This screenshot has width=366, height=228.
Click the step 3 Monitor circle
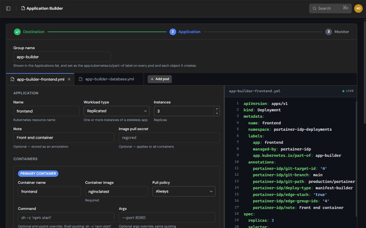pyautogui.click(x=328, y=32)
